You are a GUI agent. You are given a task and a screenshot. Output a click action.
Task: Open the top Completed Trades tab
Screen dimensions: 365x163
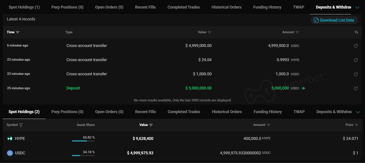184,7
